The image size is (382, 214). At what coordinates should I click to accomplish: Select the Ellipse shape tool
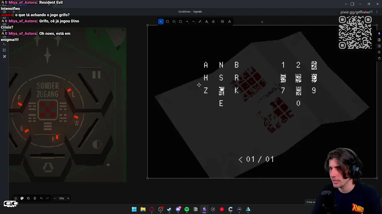click(x=181, y=21)
